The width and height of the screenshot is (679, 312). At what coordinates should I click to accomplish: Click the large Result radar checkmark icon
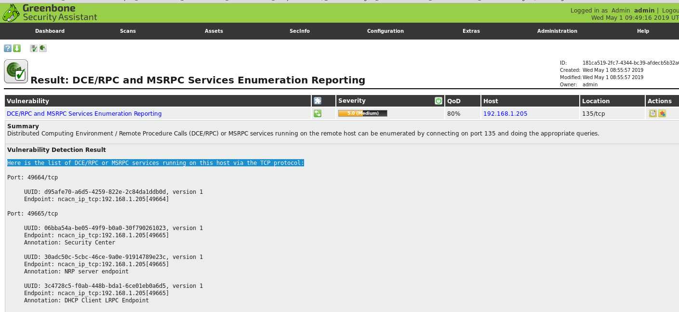(x=16, y=71)
